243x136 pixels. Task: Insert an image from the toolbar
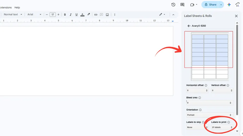(107, 15)
